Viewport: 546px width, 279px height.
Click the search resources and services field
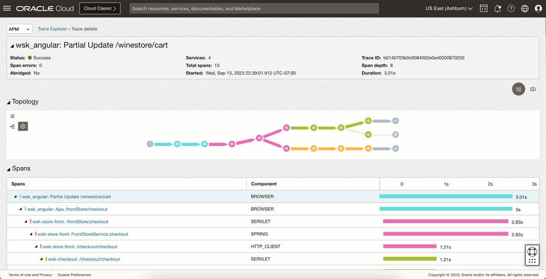pos(254,9)
